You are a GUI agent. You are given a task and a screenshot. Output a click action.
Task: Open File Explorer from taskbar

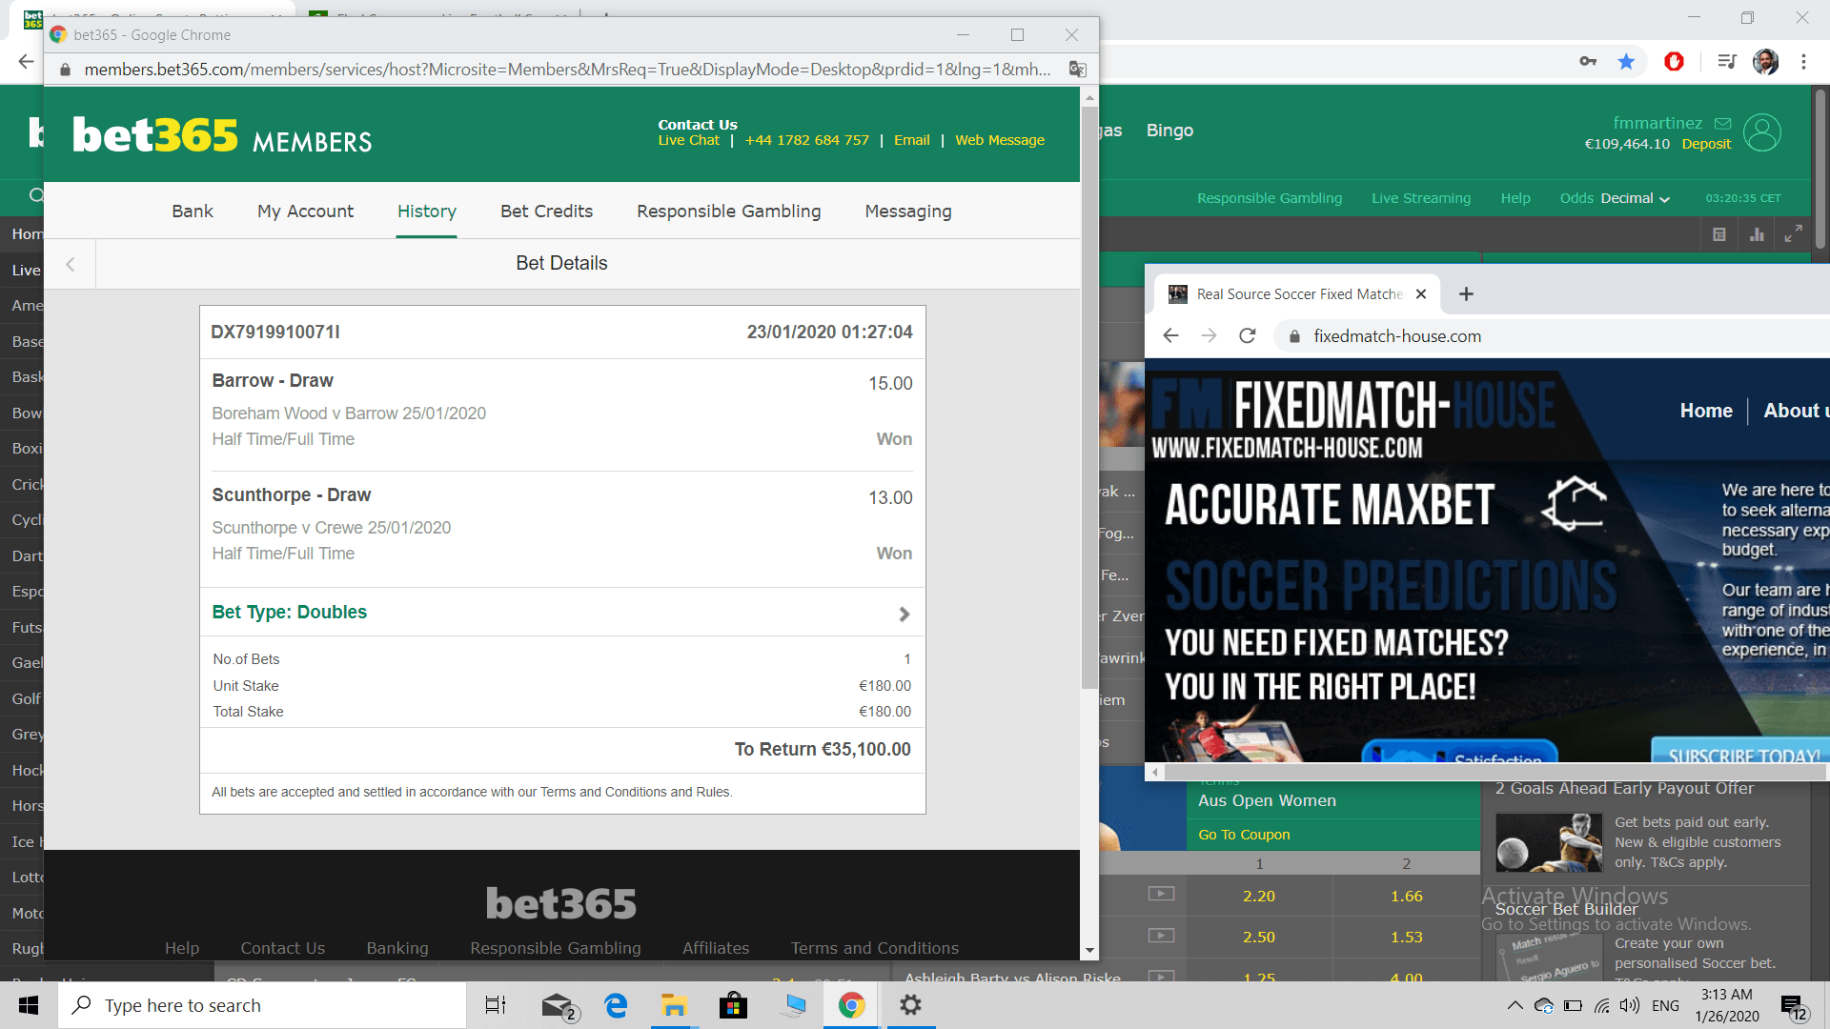tap(674, 1005)
